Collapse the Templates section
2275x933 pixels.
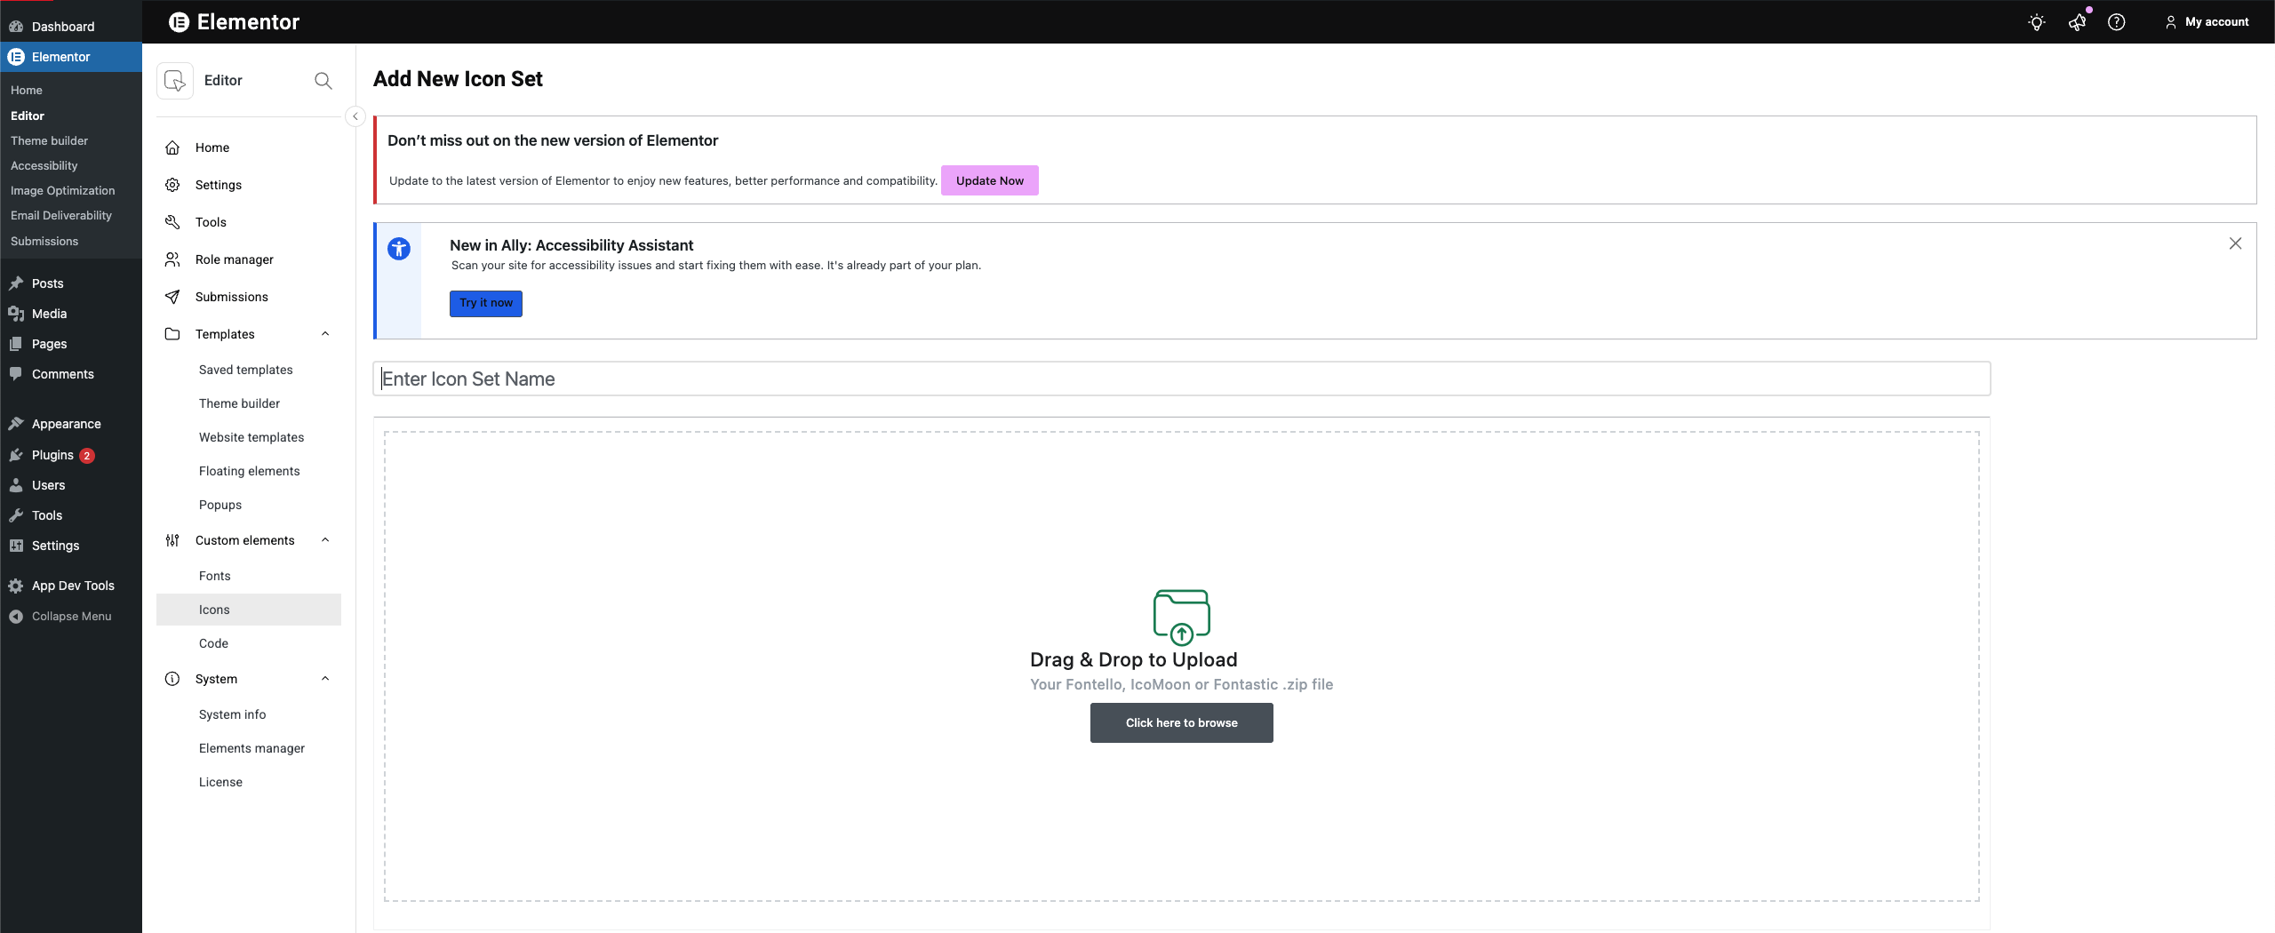pos(325,334)
